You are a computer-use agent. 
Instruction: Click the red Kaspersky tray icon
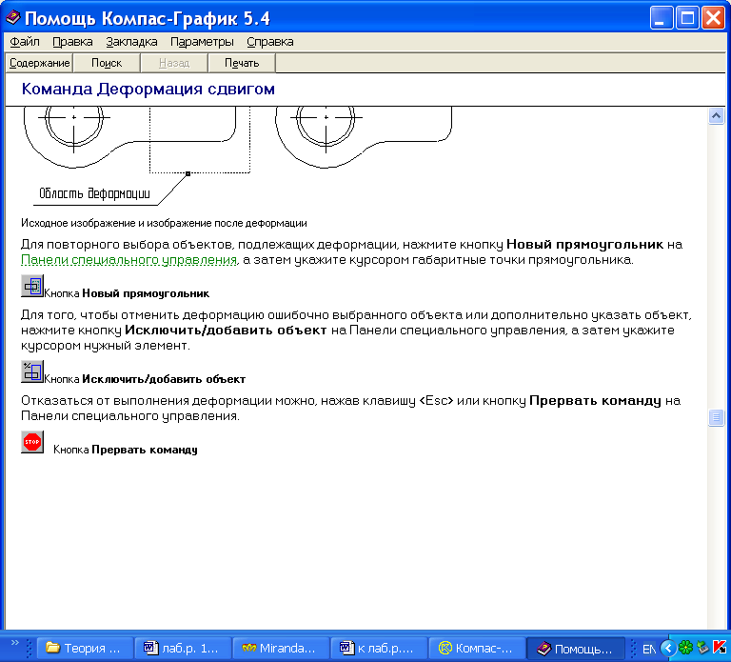point(720,648)
